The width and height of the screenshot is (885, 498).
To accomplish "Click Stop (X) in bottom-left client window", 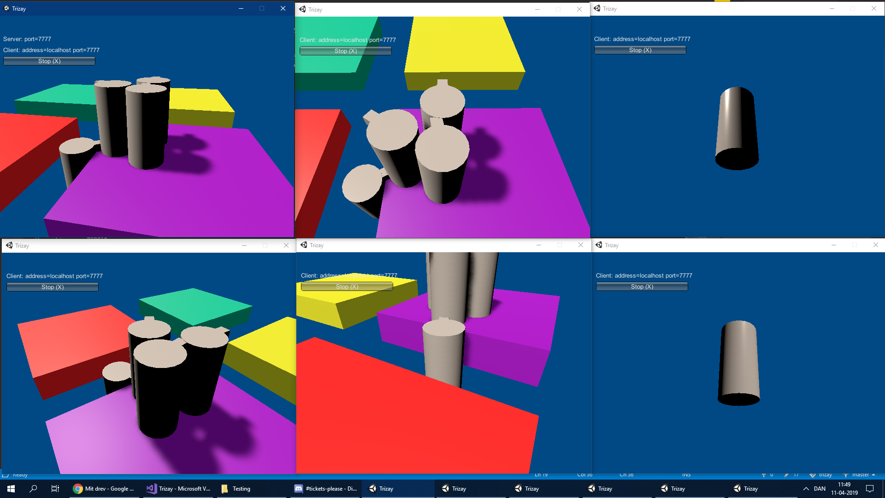I will click(x=53, y=287).
